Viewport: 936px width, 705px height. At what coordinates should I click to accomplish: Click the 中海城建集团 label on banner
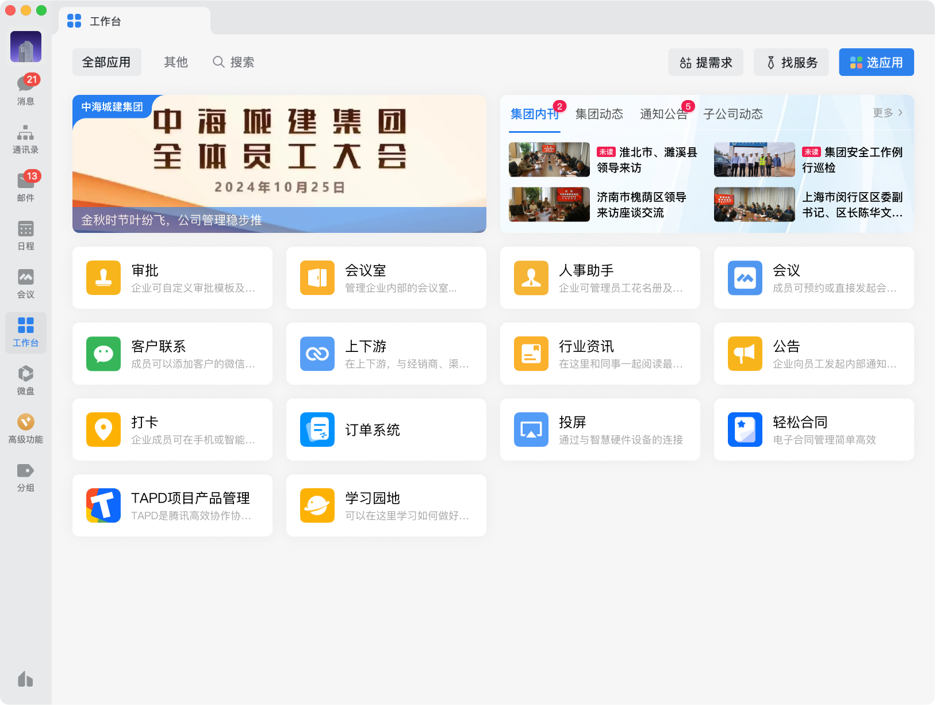coord(112,107)
